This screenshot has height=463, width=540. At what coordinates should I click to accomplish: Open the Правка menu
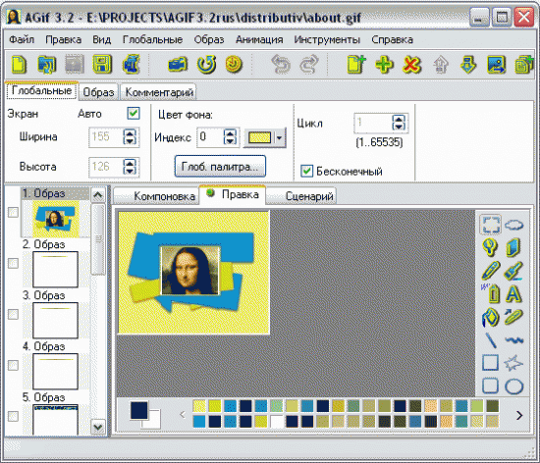click(x=64, y=39)
